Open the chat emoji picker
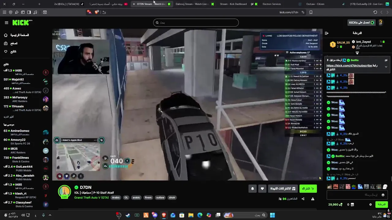Screen dimensions: 392x220 pyautogui.click(x=383, y=195)
